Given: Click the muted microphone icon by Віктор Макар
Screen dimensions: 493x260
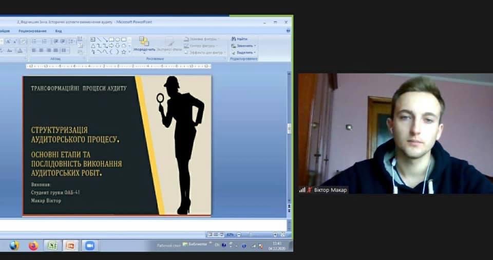Looking at the screenshot, I should (x=310, y=190).
